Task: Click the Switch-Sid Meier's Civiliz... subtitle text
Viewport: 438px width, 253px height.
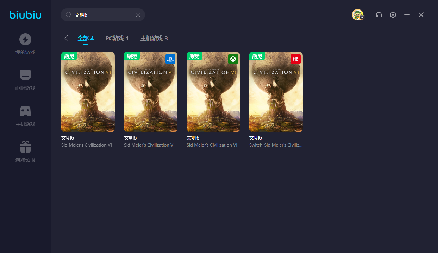Action: point(276,145)
